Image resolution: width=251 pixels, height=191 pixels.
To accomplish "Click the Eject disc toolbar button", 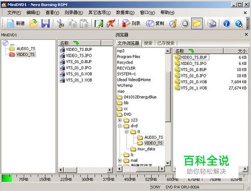I will tap(185, 23).
